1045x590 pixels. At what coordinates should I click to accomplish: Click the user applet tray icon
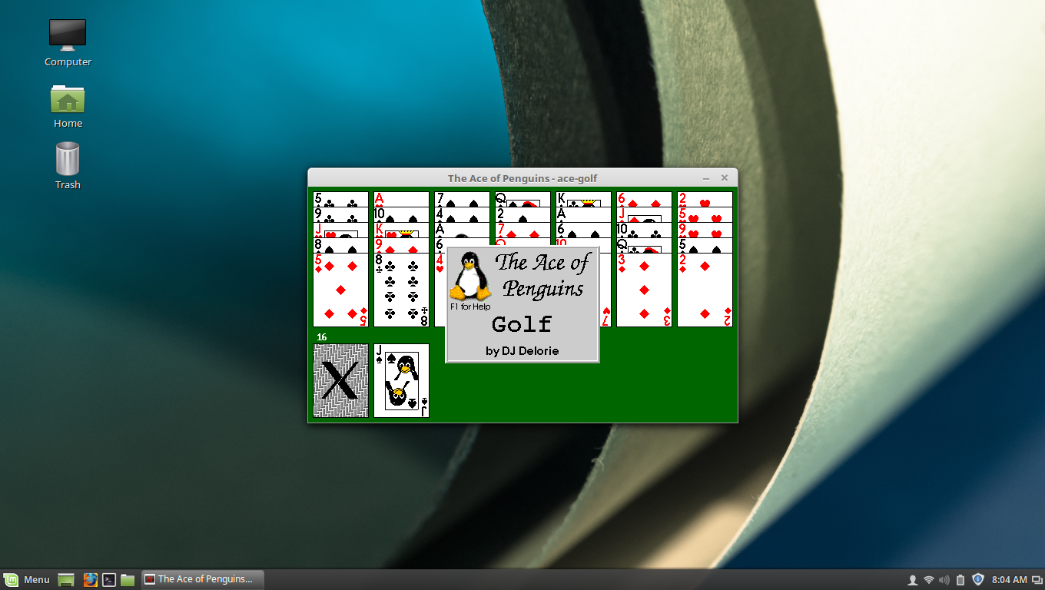click(913, 579)
